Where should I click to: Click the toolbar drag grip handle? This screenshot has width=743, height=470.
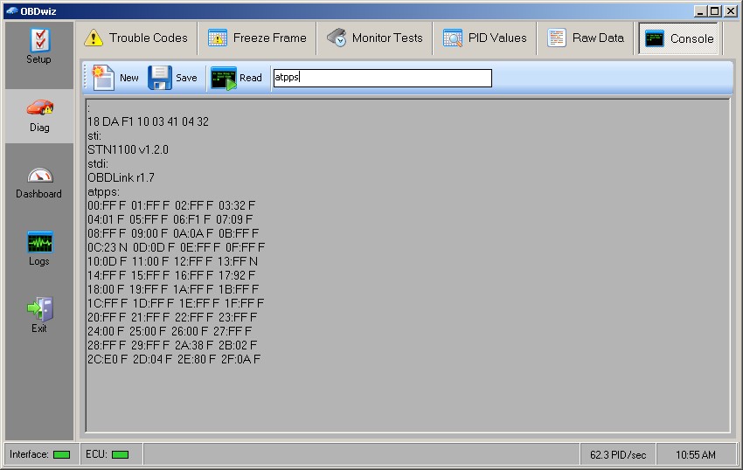86,78
